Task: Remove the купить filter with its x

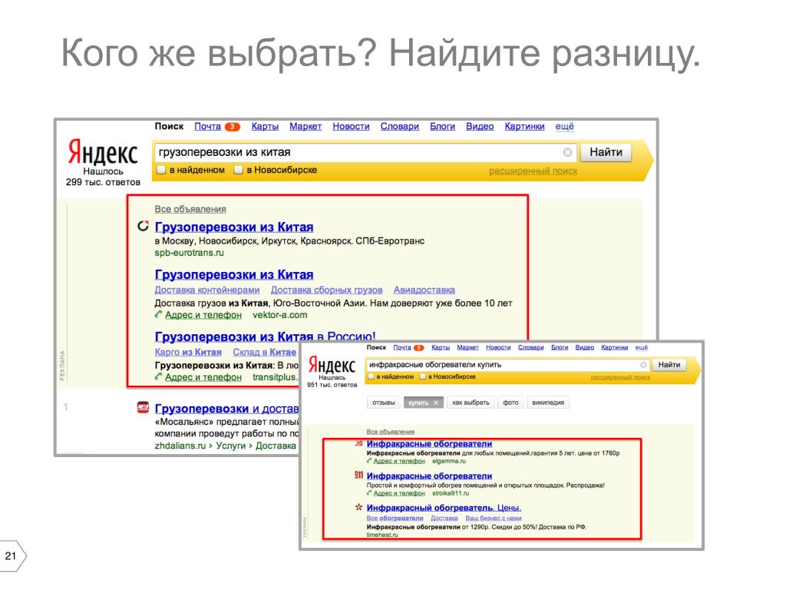Action: click(x=436, y=403)
